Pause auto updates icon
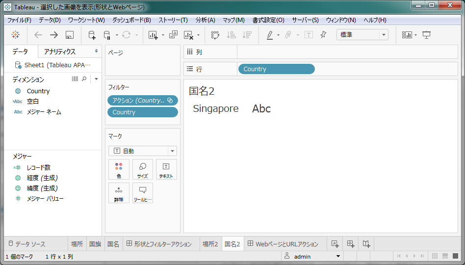Screen dimensions: 465x265 tap(107, 35)
